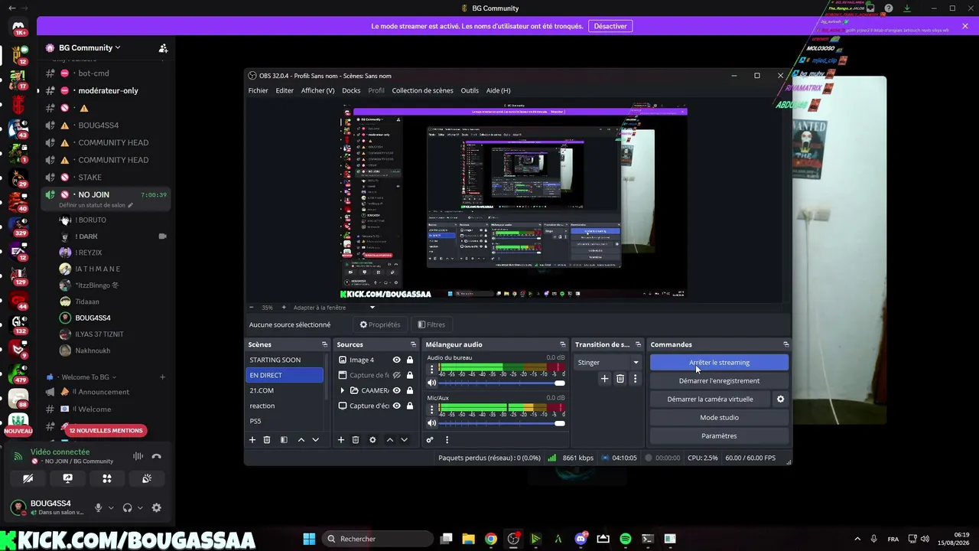Open OBS Editer menu
979x551 pixels.
285,90
